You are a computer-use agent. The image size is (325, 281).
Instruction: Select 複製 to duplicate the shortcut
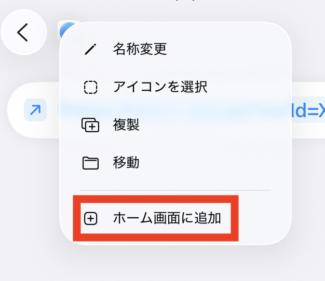click(175, 125)
